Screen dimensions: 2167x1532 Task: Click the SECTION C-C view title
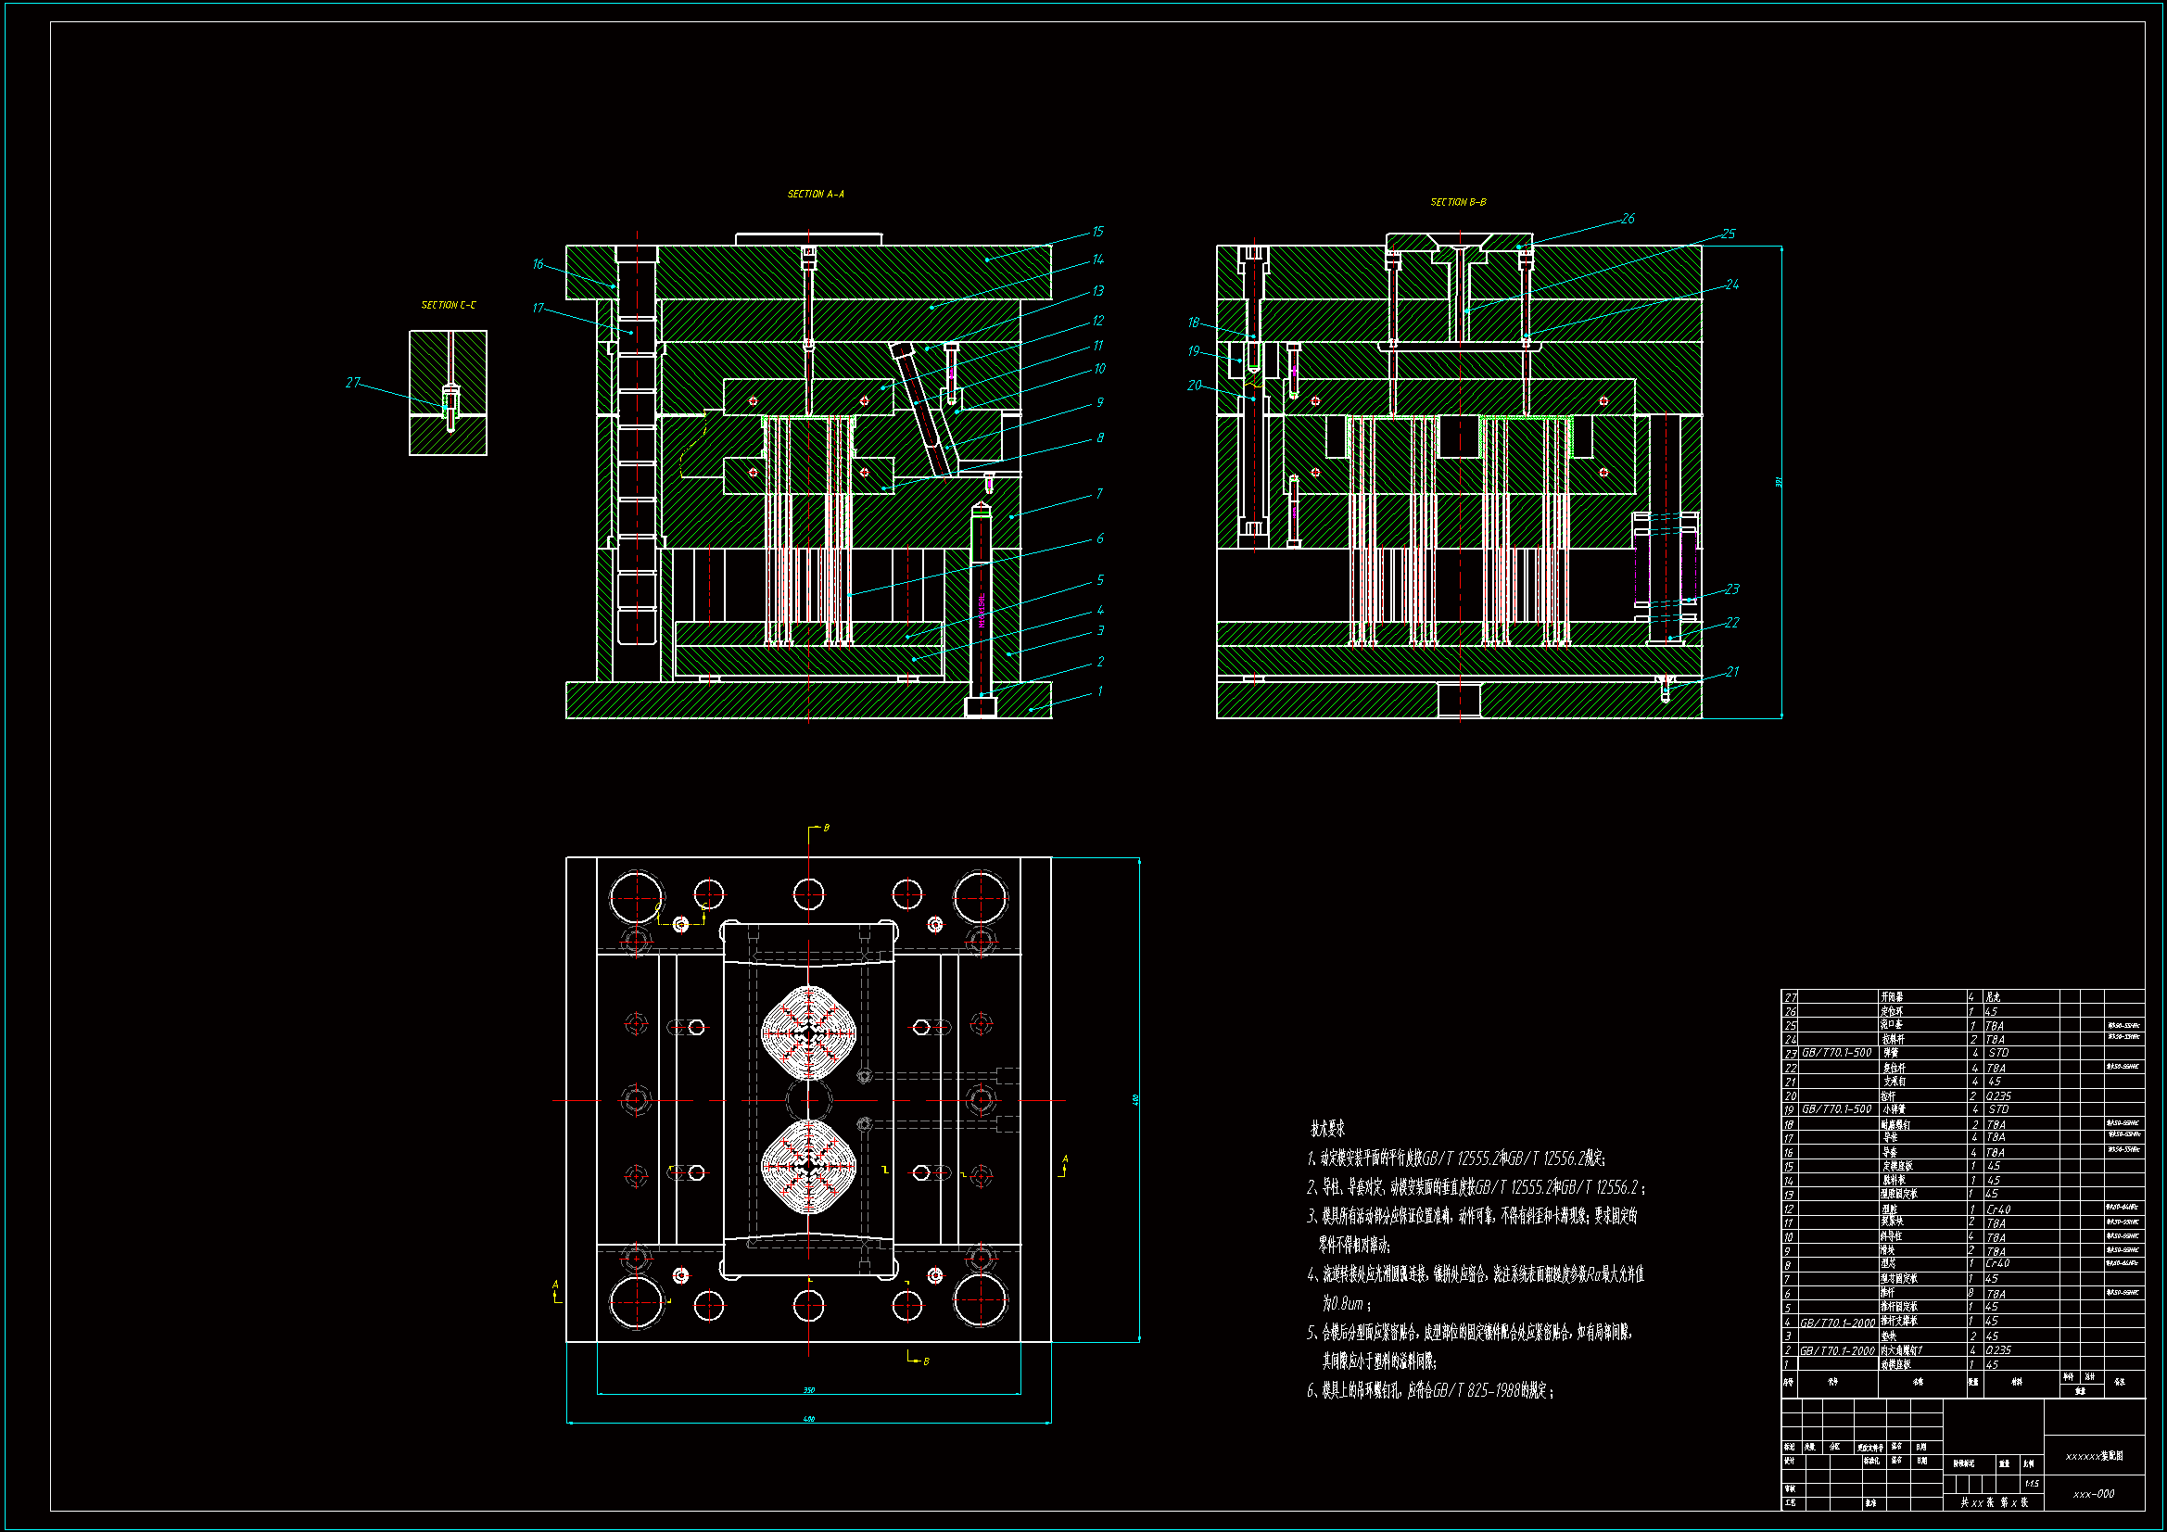pos(449,305)
